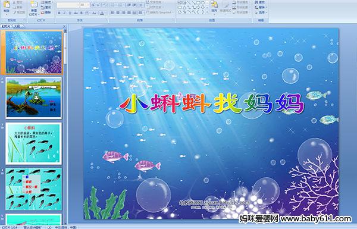Click the Arrange icon in Drawing group
Viewport: 357px width, 229px height.
214,7
